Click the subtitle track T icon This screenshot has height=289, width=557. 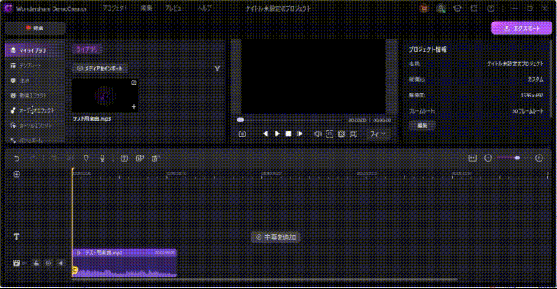click(x=17, y=236)
